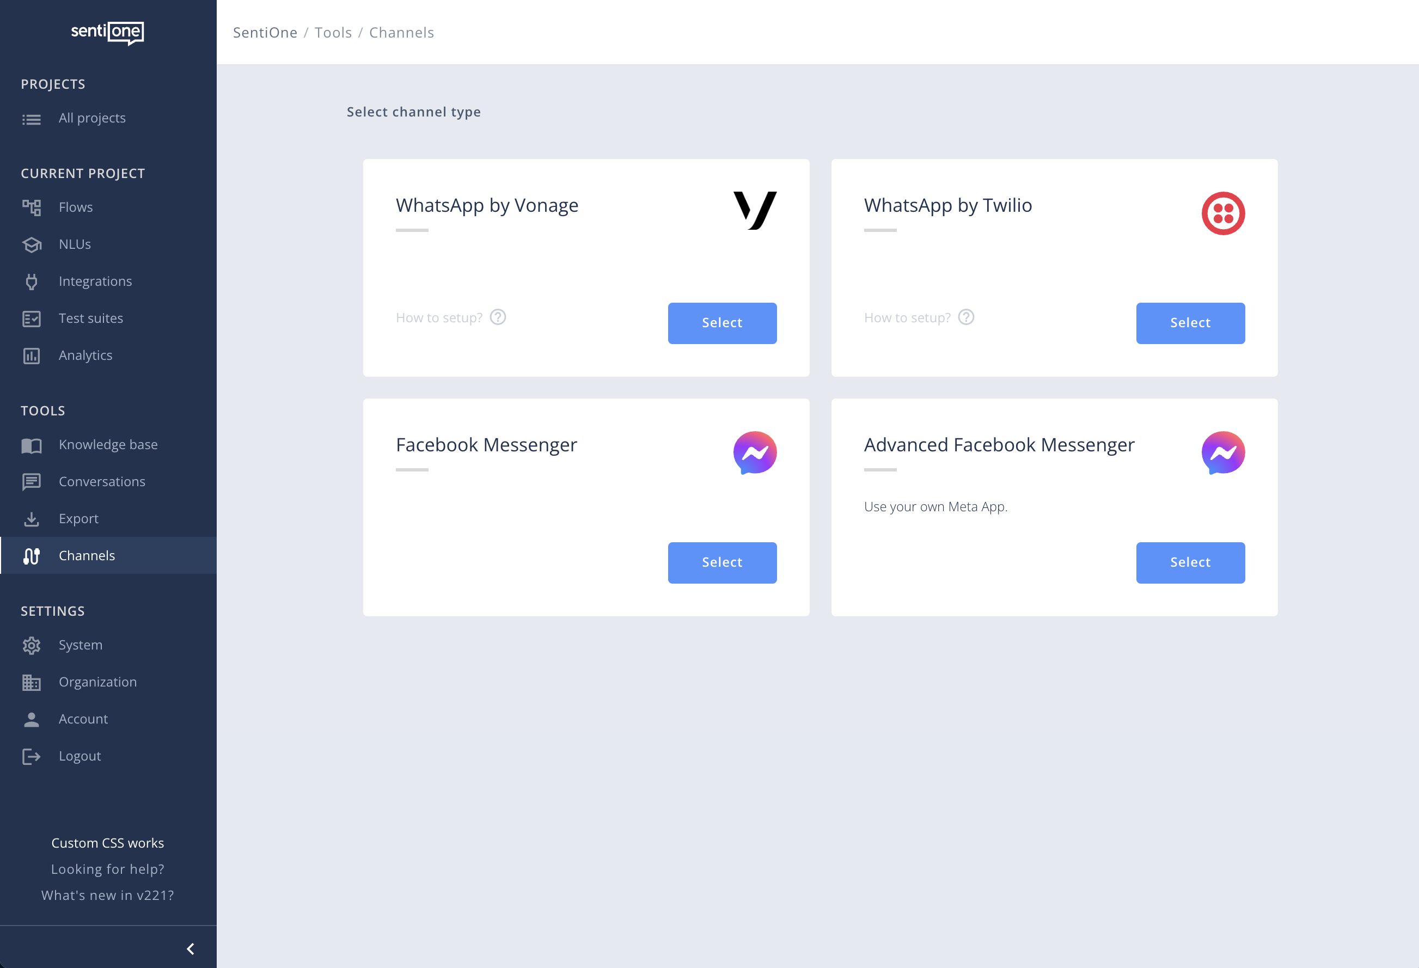Open Organization settings using the building icon
Viewport: 1419px width, 968px height.
(x=31, y=682)
